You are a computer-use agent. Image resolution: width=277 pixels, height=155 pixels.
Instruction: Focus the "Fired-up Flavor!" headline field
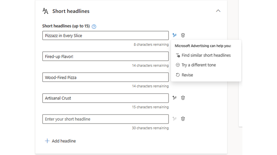105,56
